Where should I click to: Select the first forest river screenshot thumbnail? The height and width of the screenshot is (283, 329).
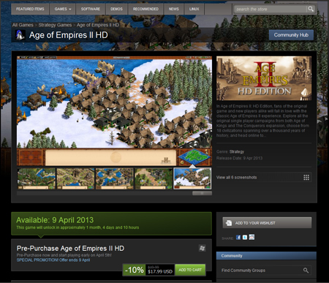(37, 178)
